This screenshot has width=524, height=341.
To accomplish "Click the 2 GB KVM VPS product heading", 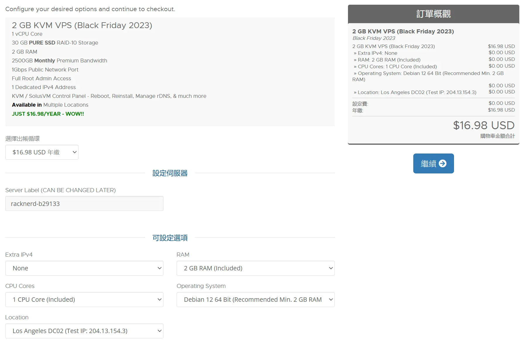I will coord(82,25).
